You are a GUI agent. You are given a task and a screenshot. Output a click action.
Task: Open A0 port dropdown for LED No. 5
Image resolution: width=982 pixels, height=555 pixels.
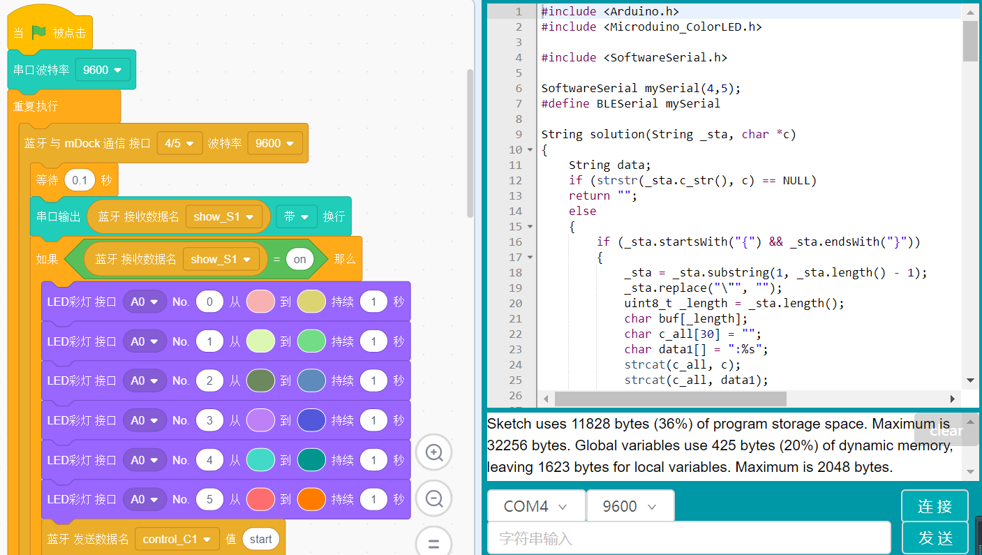click(x=144, y=499)
